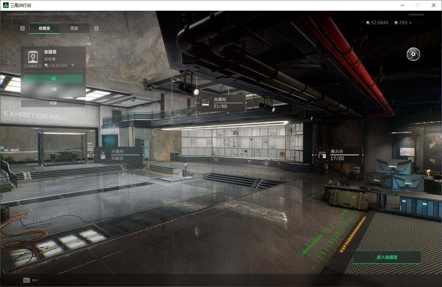Open the 收藏柜 21/69 marker
Viewport: 442px width, 287px height.
point(221,103)
